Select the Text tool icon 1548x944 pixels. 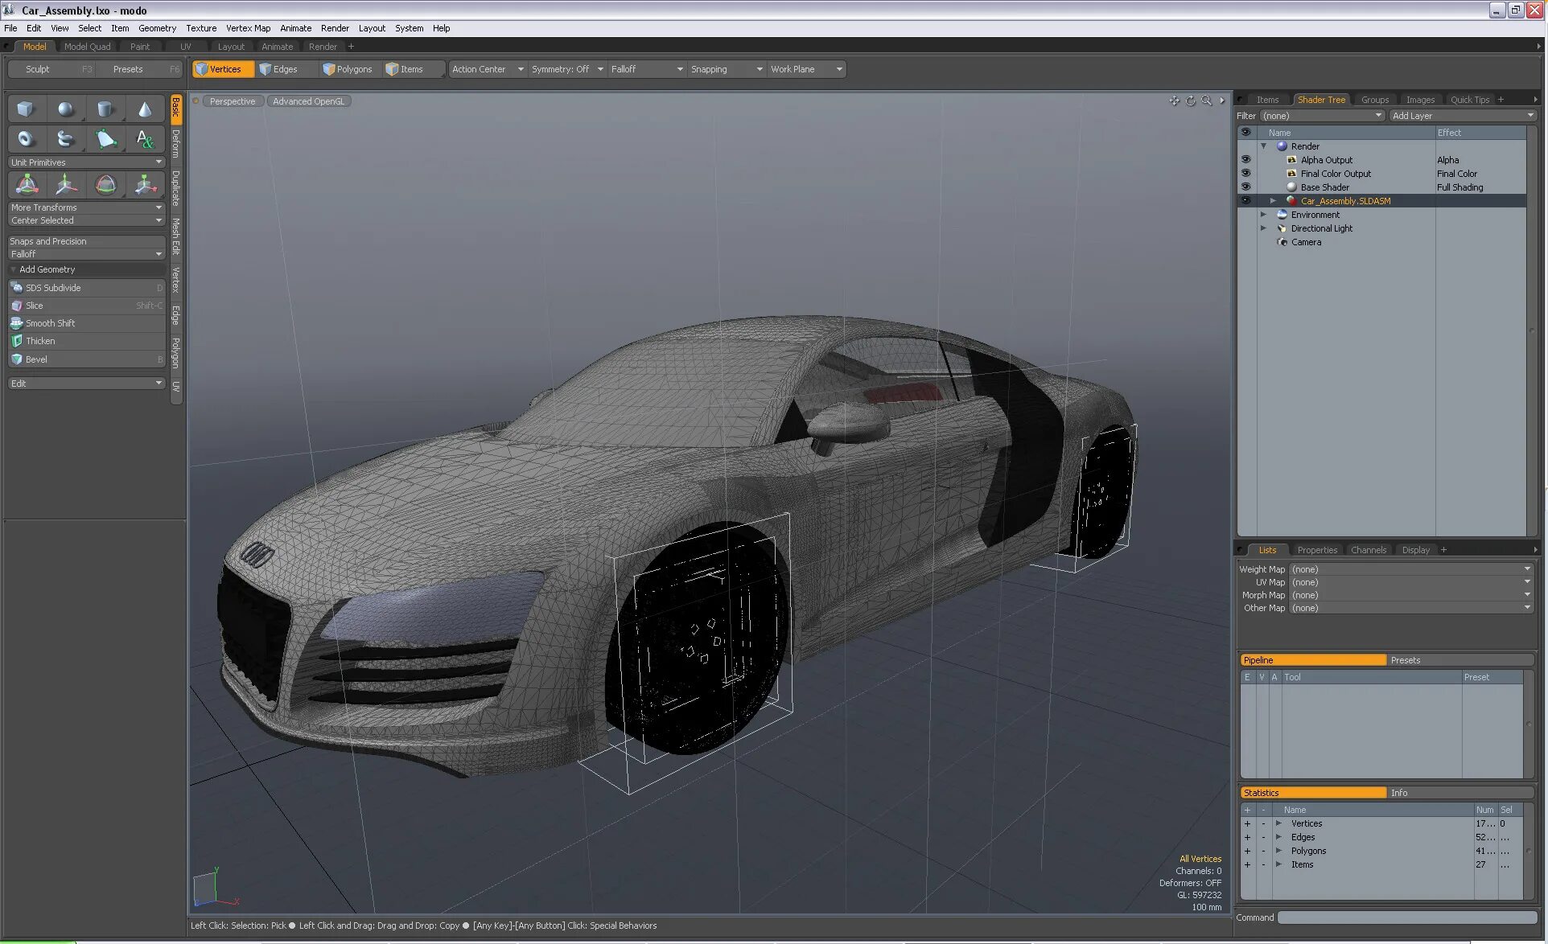145,139
